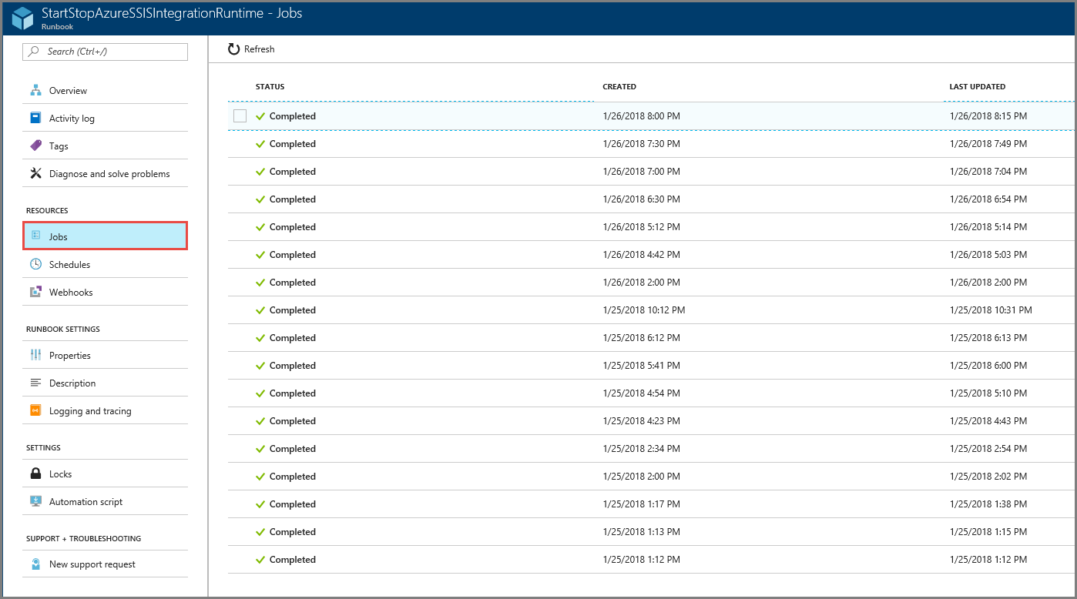Click the Locks padlock icon
The width and height of the screenshot is (1077, 599).
pos(35,474)
